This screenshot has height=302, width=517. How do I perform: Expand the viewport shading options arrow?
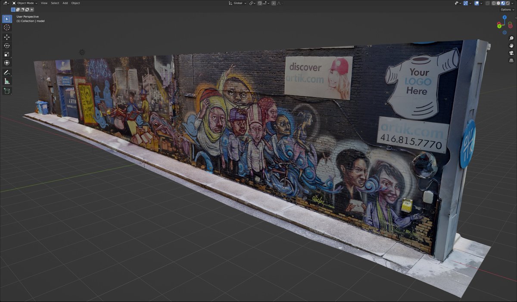coord(512,3)
